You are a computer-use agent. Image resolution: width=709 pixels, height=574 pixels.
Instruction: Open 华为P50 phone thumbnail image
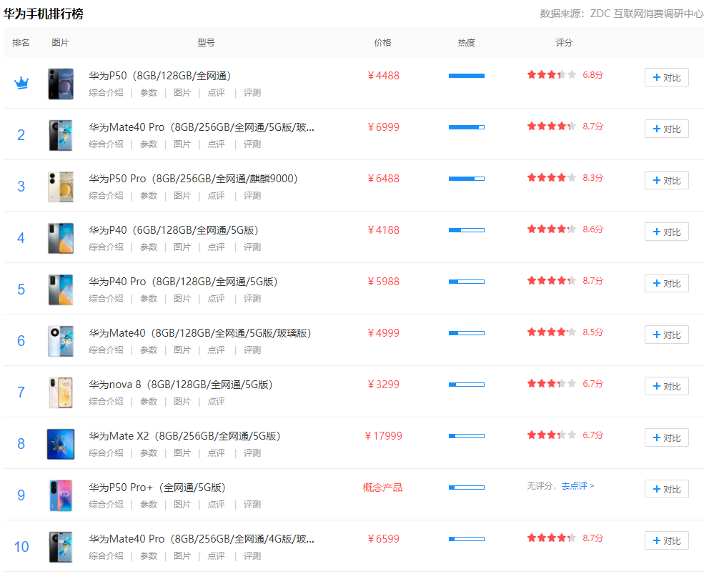(x=61, y=84)
